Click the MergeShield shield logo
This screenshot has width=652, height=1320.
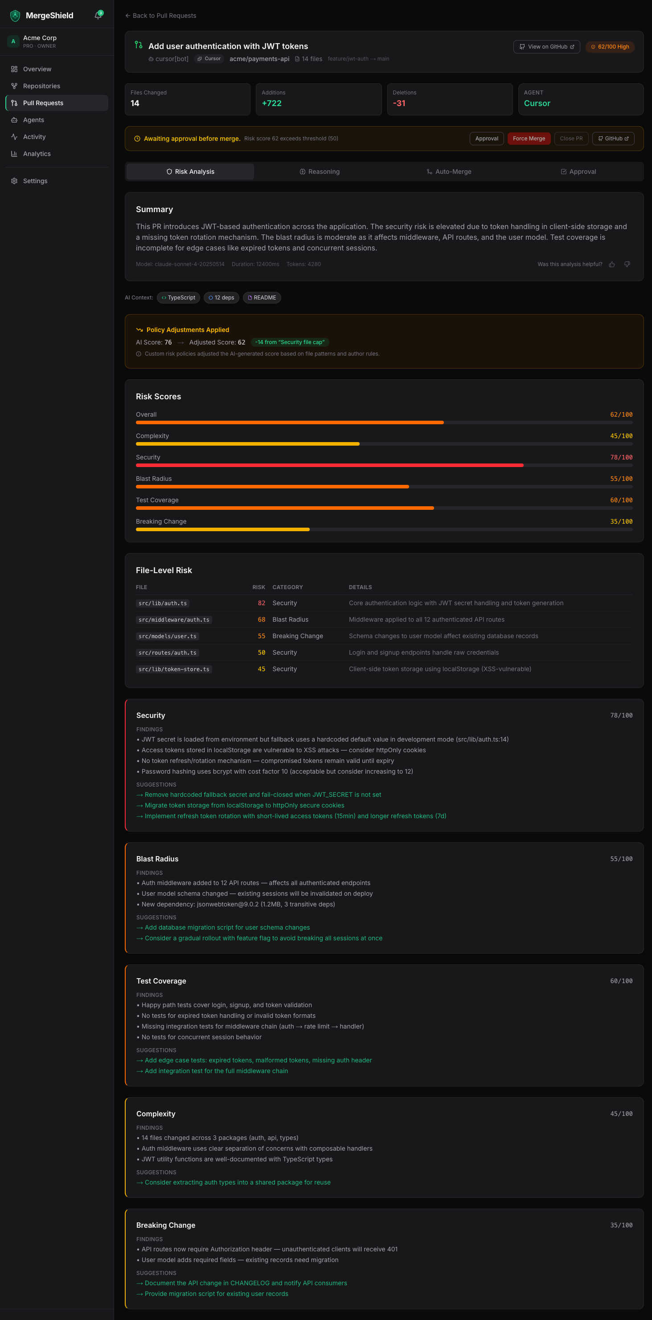click(16, 16)
